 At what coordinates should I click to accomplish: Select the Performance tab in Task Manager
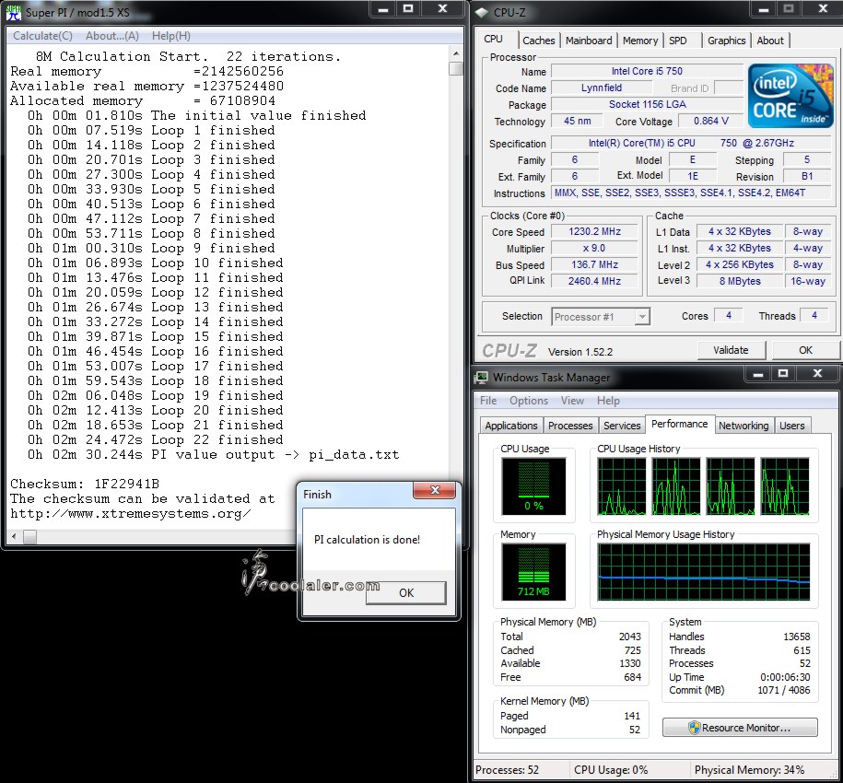point(680,424)
